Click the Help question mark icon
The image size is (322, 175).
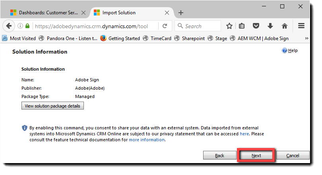point(284,50)
